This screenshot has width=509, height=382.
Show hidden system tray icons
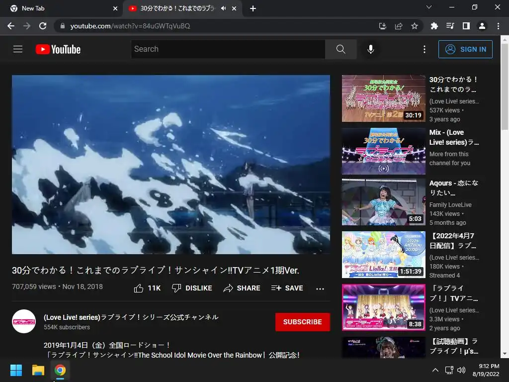pyautogui.click(x=435, y=370)
